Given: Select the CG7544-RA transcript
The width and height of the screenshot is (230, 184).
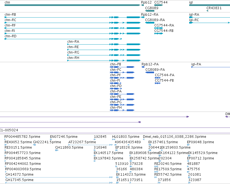Looking at the screenshot, I should [159, 28].
